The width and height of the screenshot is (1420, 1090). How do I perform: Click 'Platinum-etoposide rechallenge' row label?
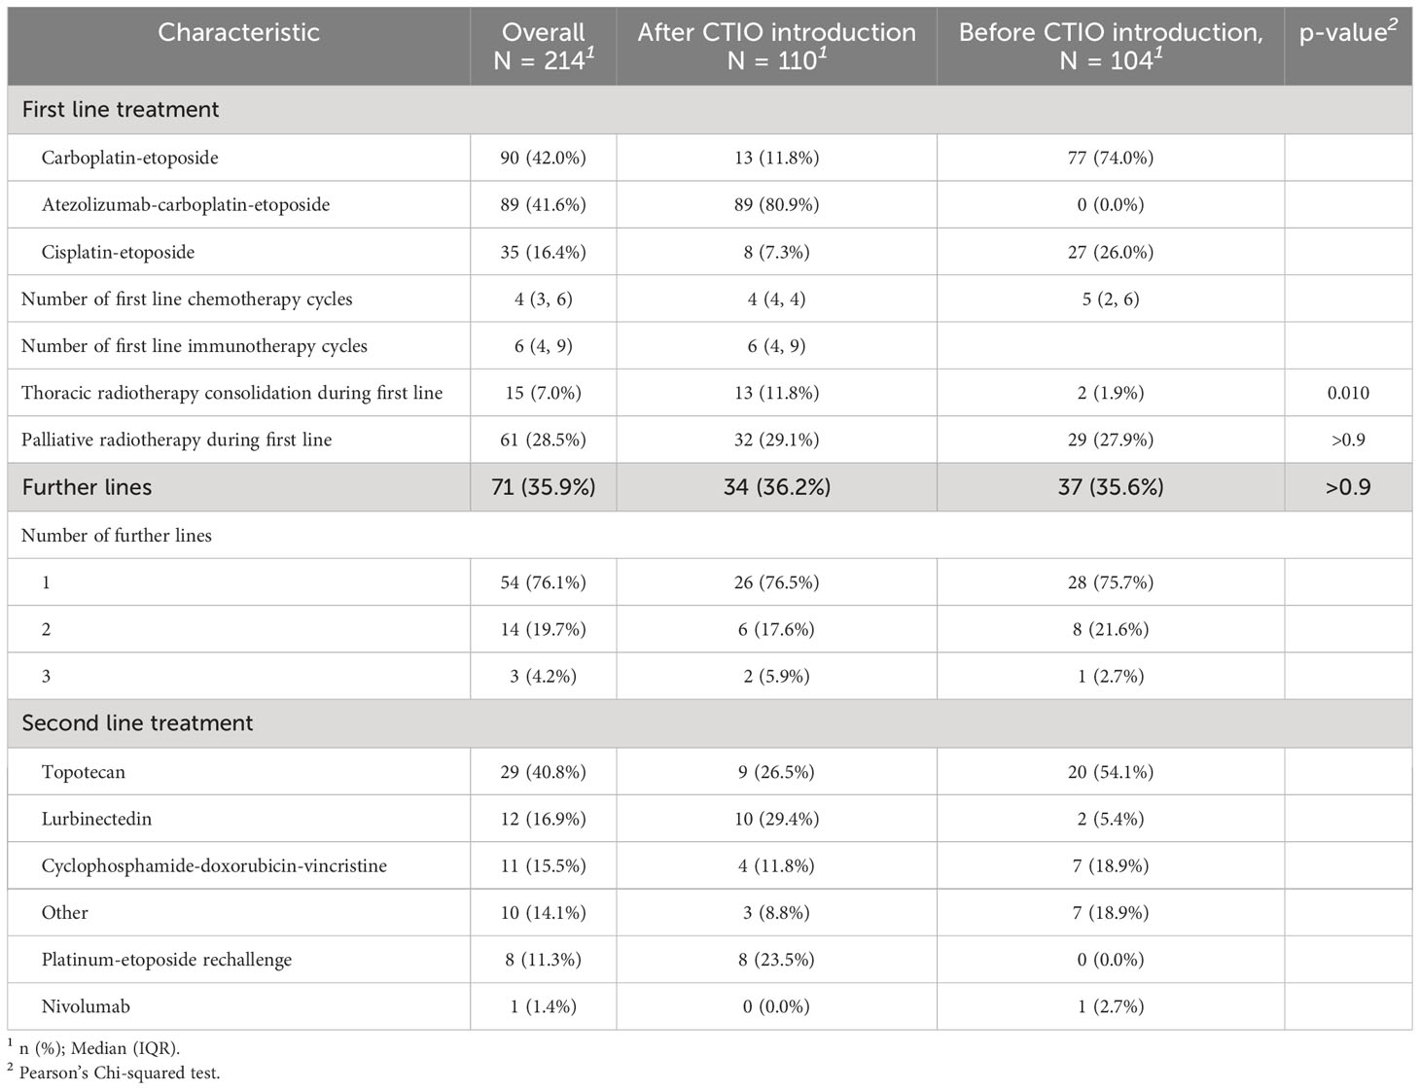coord(166,960)
